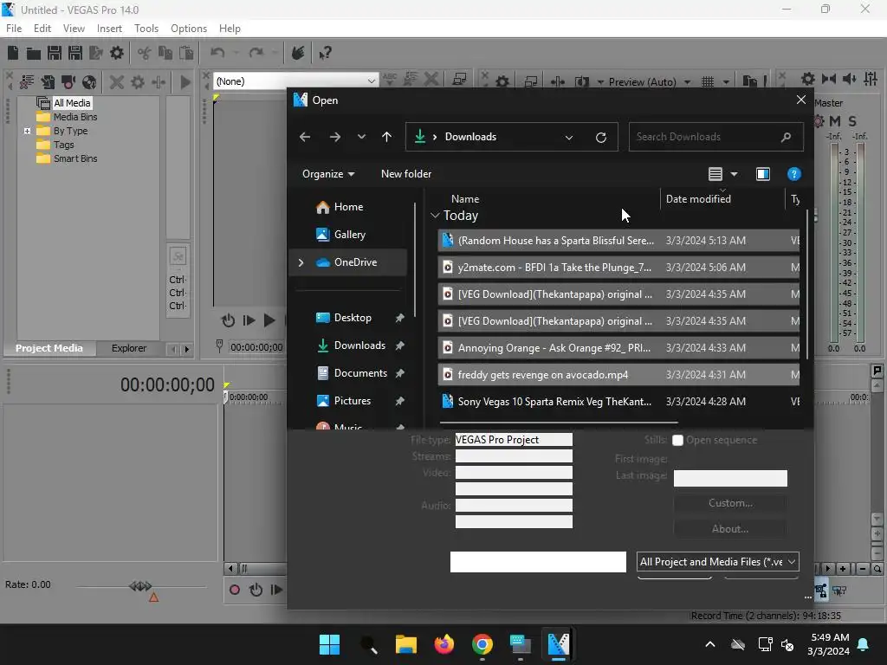This screenshot has height=665, width=887.
Task: Open the Edit menu
Action: (x=42, y=29)
